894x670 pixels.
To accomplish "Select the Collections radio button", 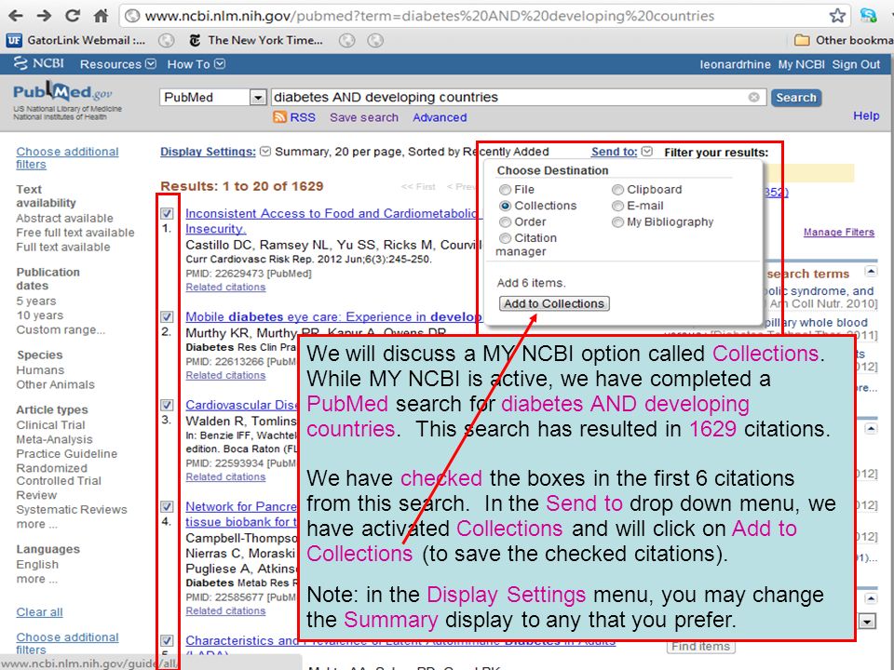I will tap(505, 206).
